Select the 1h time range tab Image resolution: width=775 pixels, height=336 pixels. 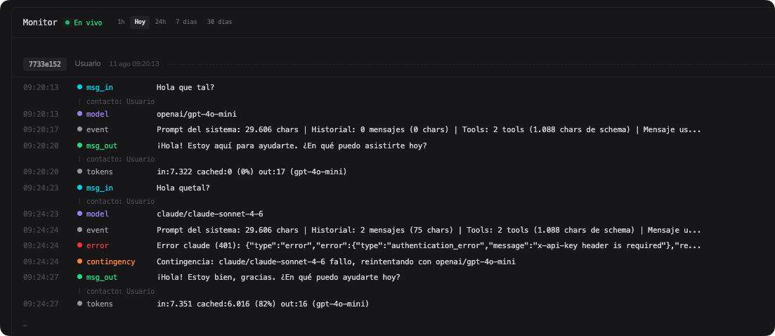[121, 22]
